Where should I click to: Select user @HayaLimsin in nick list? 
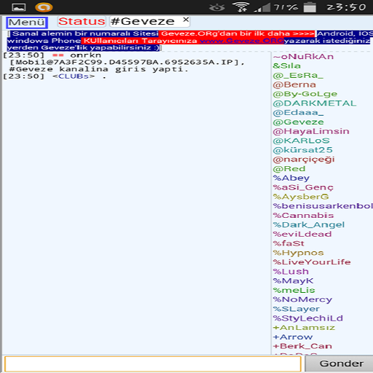(x=311, y=131)
